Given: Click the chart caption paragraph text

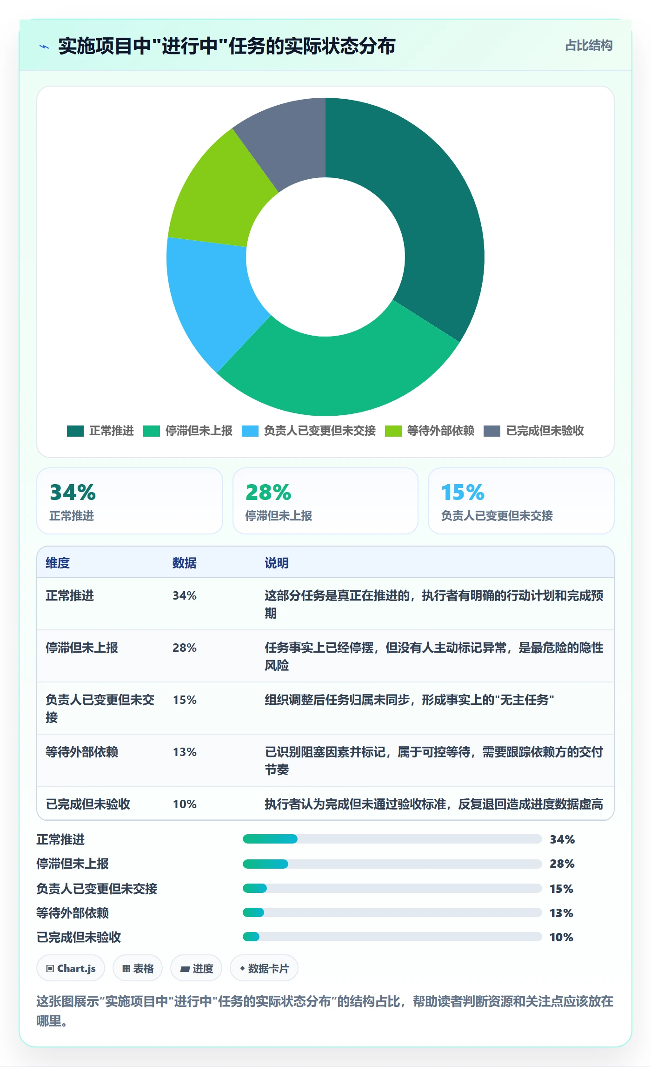Looking at the screenshot, I should coord(325,1011).
